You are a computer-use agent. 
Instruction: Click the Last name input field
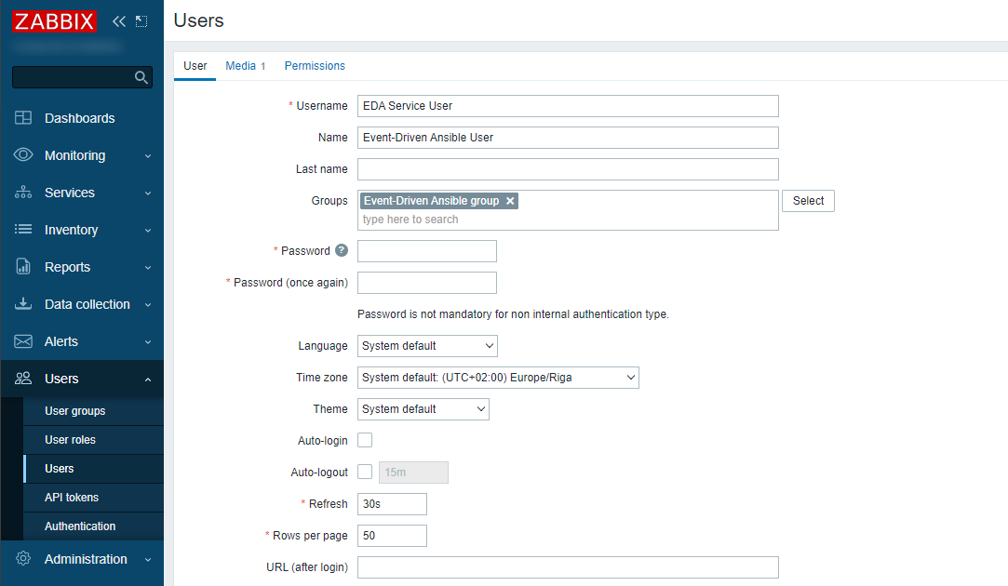(x=568, y=169)
